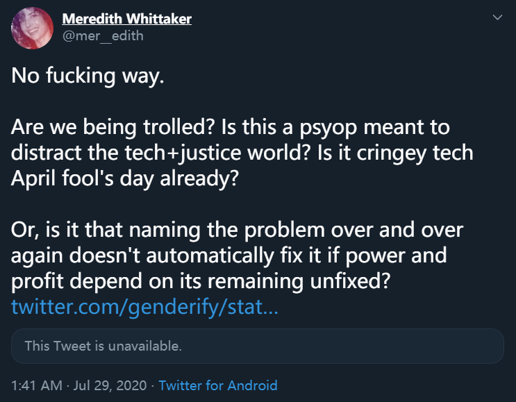
Task: Open the tweet options chevron menu
Action: (x=497, y=17)
